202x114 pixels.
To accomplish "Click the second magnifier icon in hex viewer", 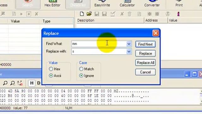I will tap(13, 83).
